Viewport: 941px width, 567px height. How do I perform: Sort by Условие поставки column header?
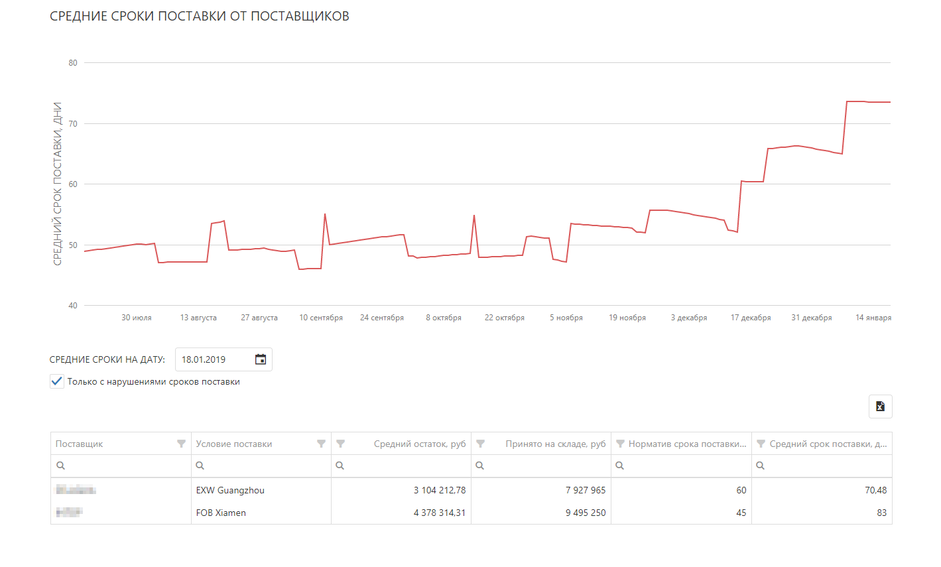point(234,444)
